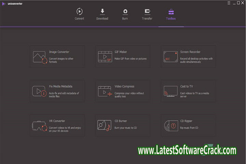Screen dimensions: 246x164
Task: Switch to the Transfer tab
Action: pyautogui.click(x=147, y=14)
